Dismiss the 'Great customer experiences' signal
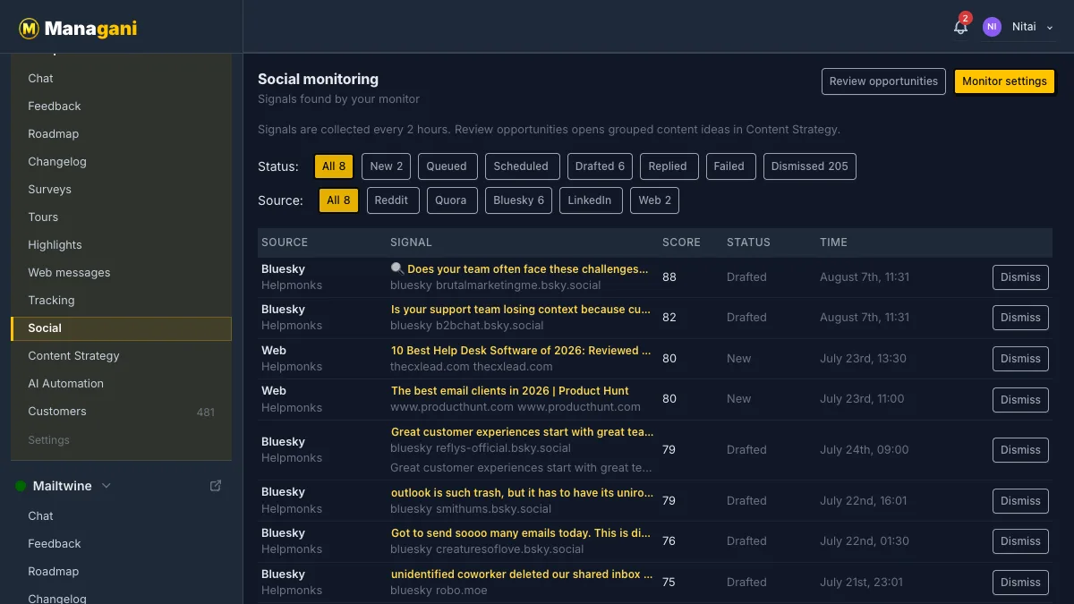Viewport: 1074px width, 604px height. pyautogui.click(x=1020, y=450)
